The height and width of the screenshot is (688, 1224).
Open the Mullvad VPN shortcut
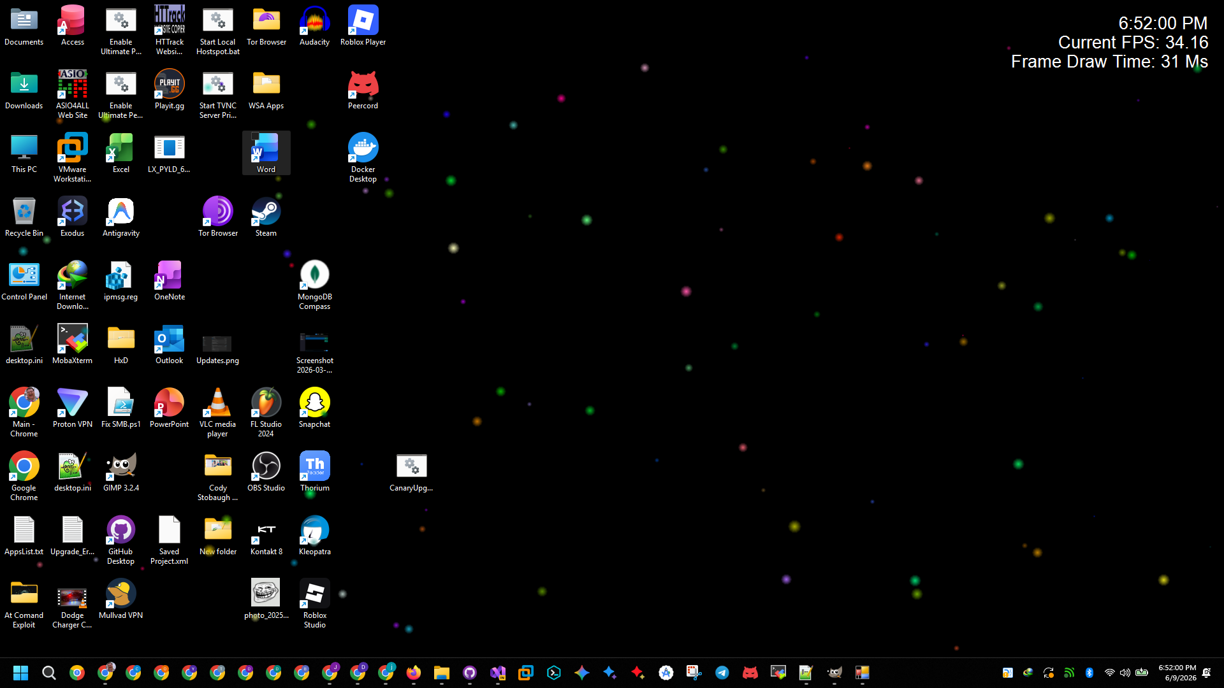tap(120, 599)
